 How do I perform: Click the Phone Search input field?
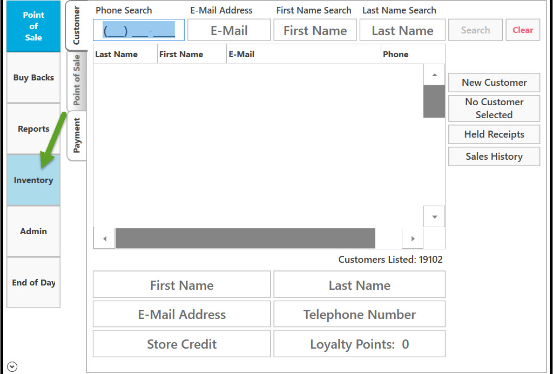pos(139,30)
